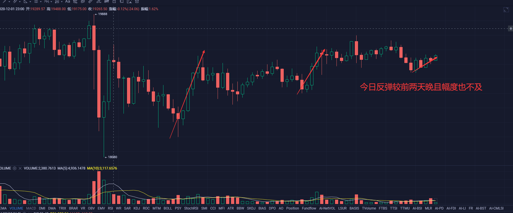Open the AI-NetVOL indicator tab
Image resolution: width=513 pixels, height=213 pixels.
click(x=327, y=208)
